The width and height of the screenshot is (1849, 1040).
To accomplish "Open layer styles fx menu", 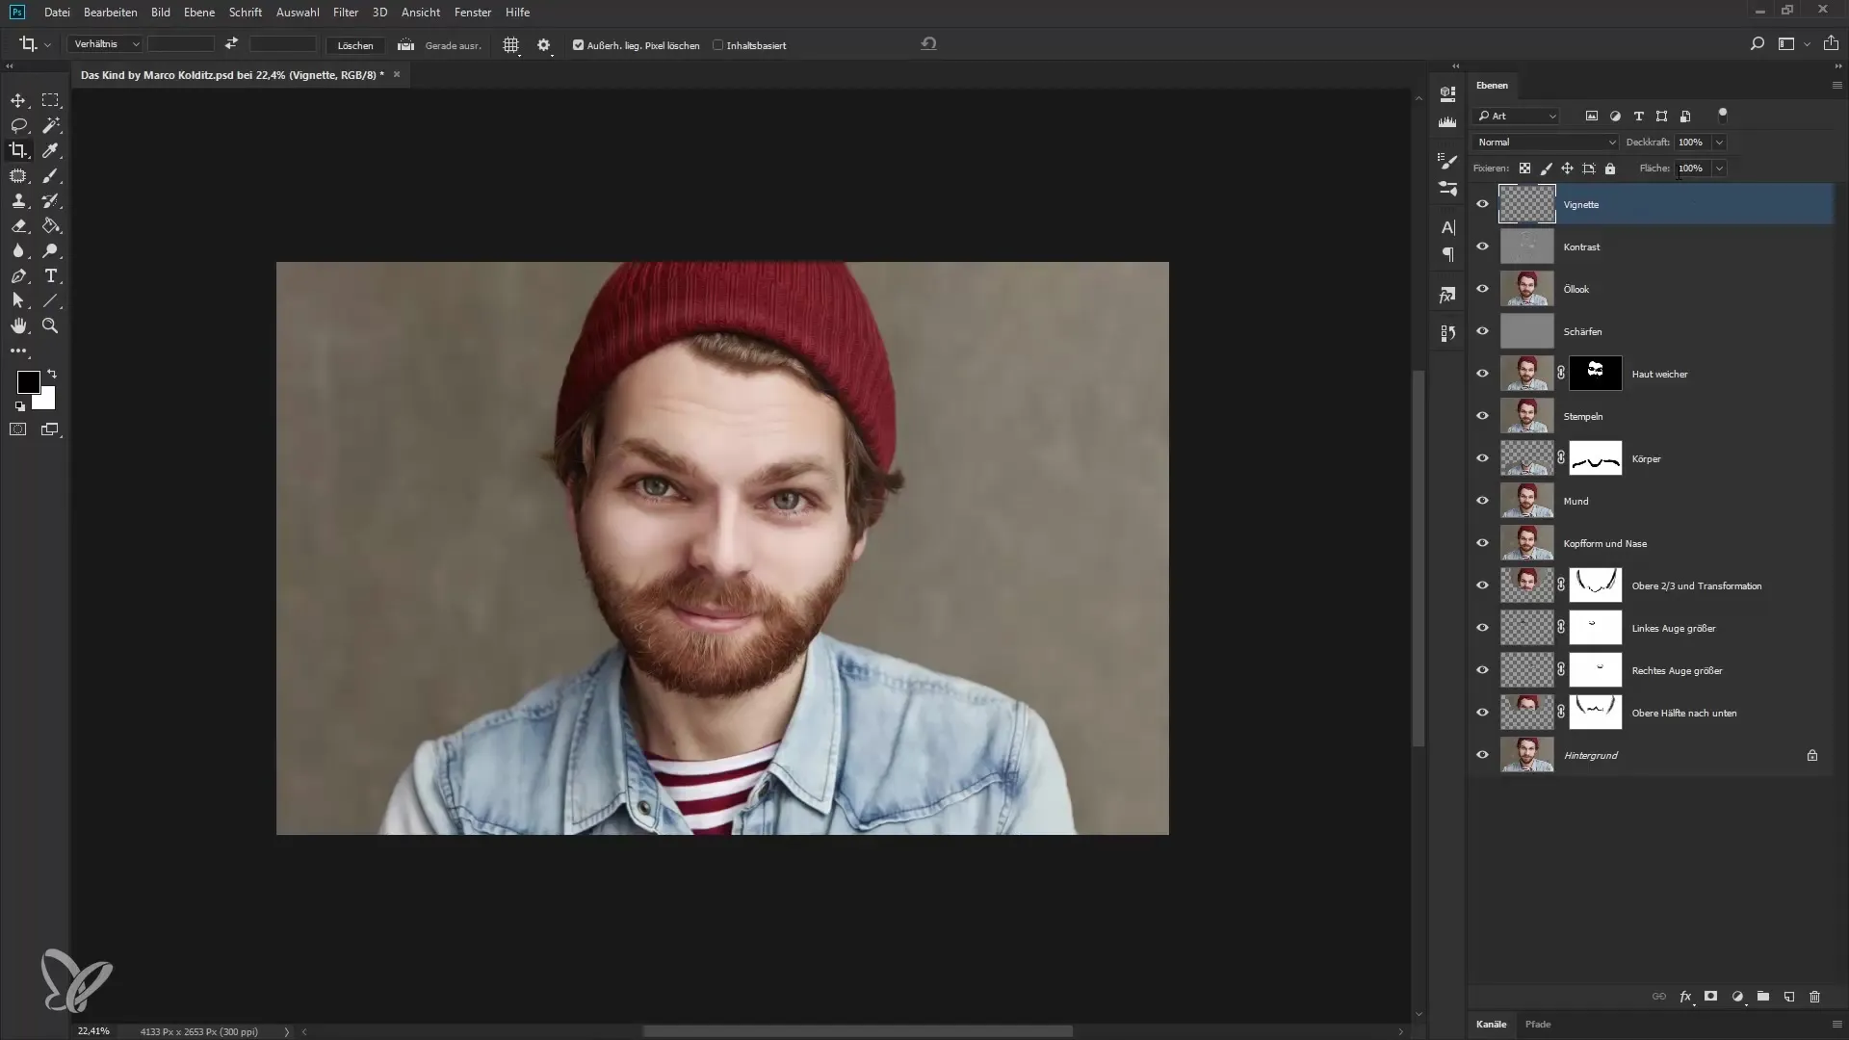I will 1685,997.
